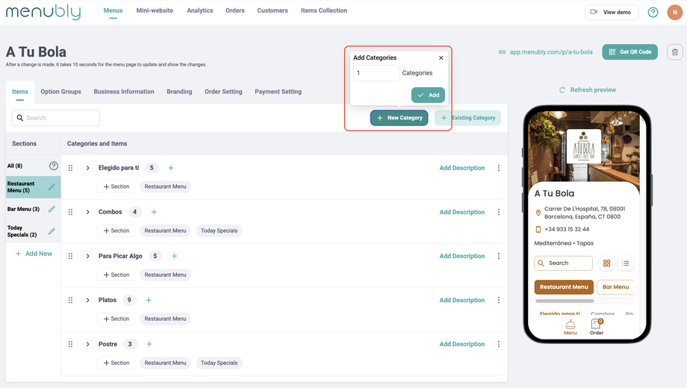
Task: Switch preview to list view icon
Action: [625, 263]
